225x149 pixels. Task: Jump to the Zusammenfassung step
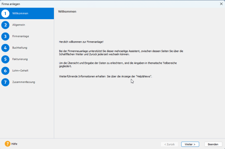24,82
